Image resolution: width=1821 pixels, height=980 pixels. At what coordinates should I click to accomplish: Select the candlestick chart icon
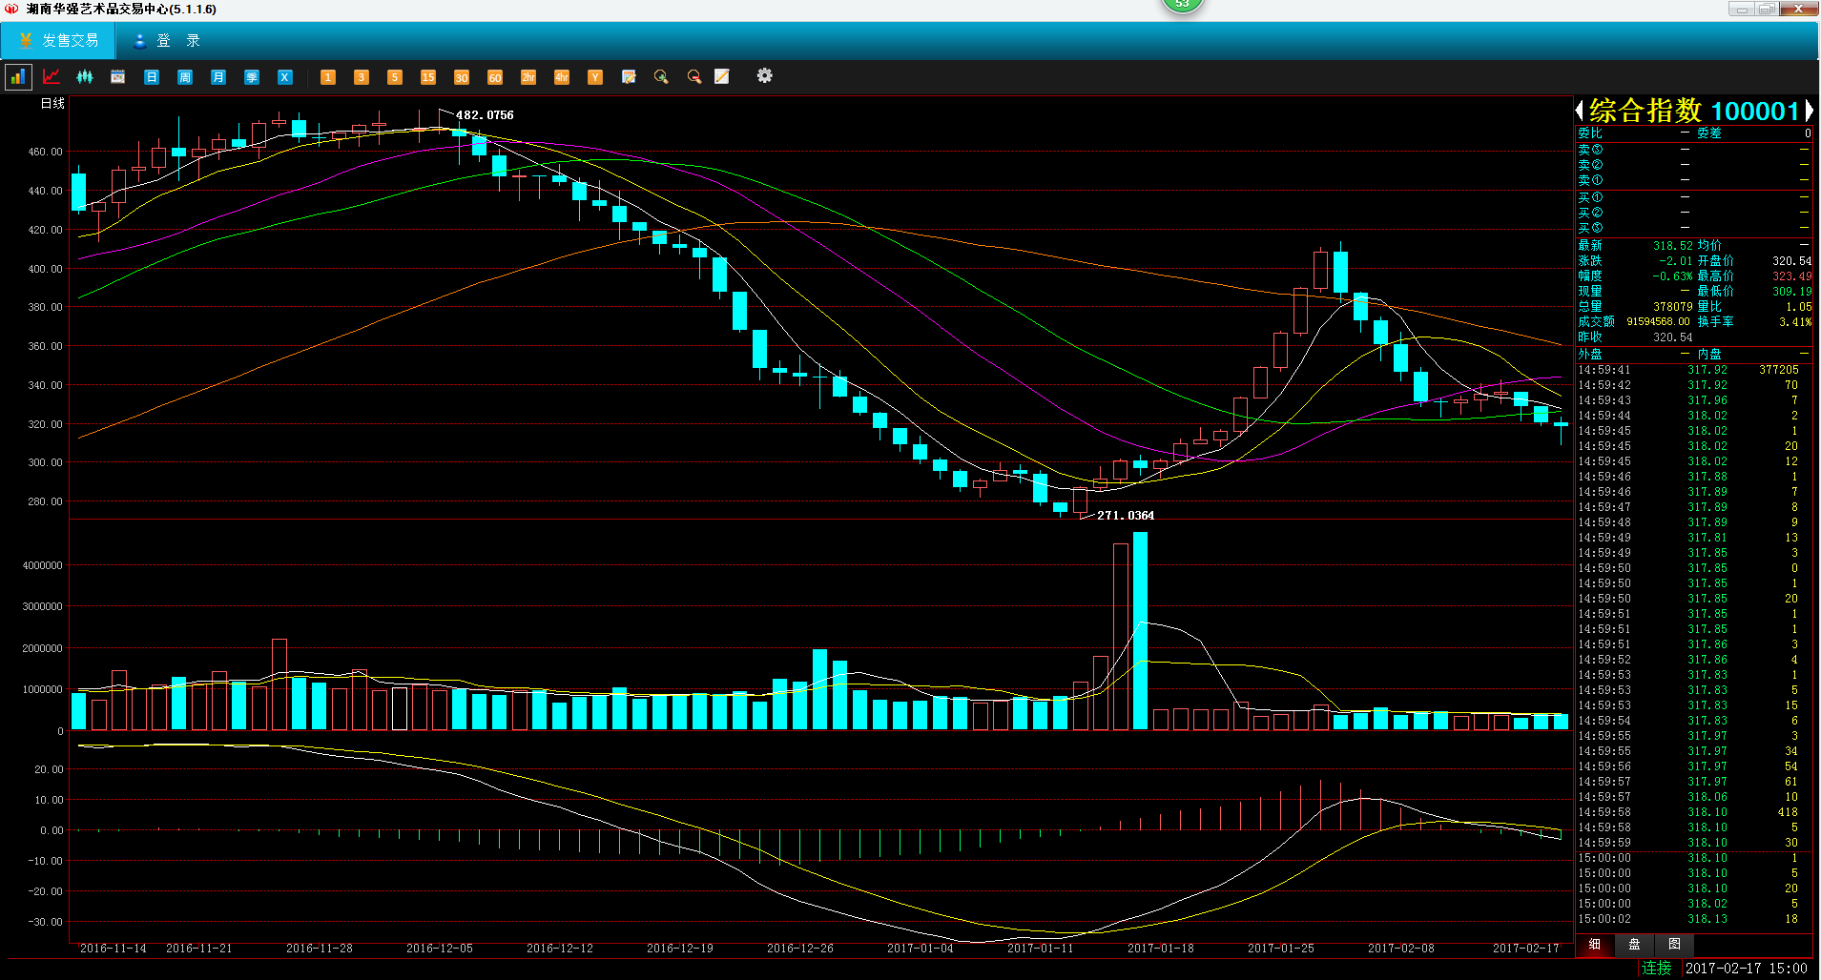(85, 77)
